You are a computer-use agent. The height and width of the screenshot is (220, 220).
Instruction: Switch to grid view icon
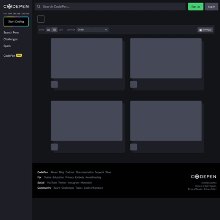pyautogui.click(x=48, y=30)
